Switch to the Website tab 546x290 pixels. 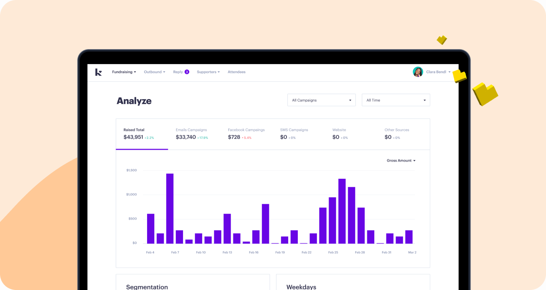click(x=350, y=134)
